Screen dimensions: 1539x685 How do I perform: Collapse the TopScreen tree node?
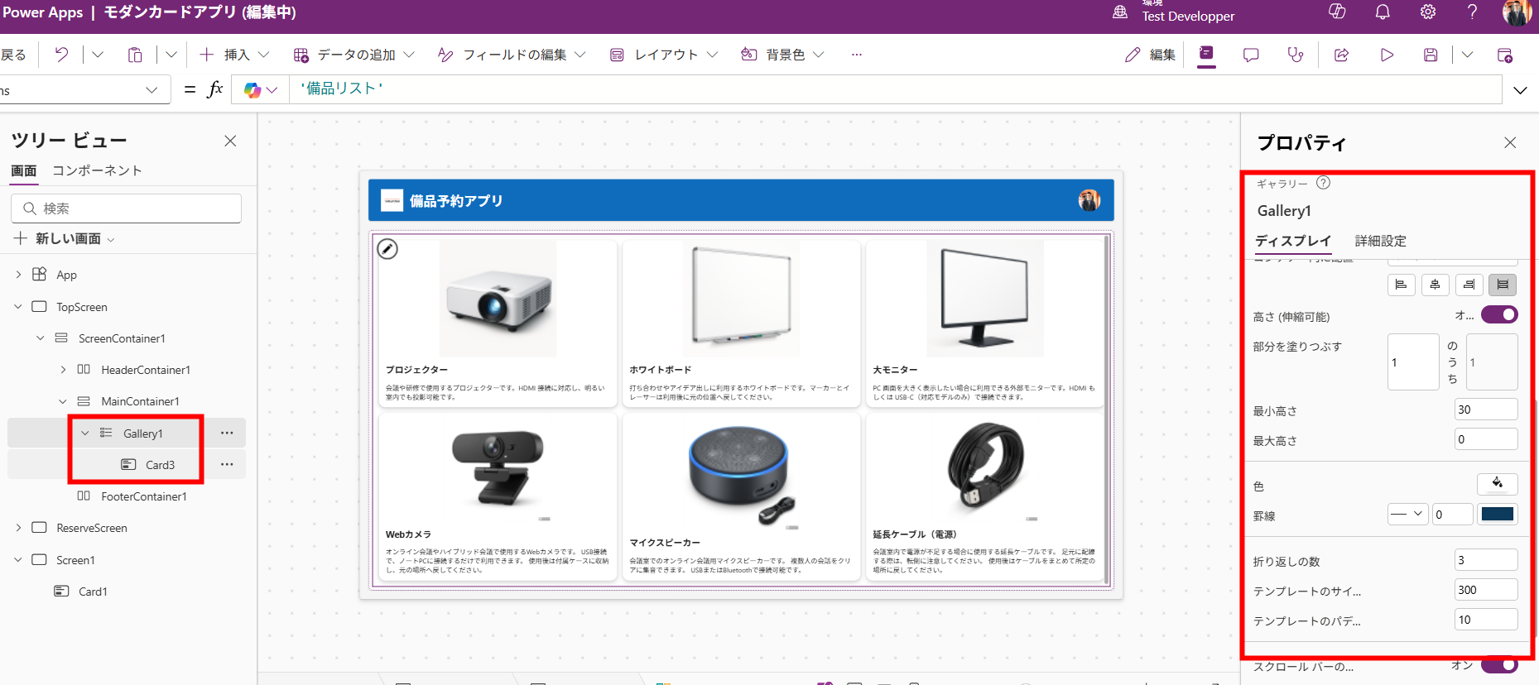click(x=18, y=307)
